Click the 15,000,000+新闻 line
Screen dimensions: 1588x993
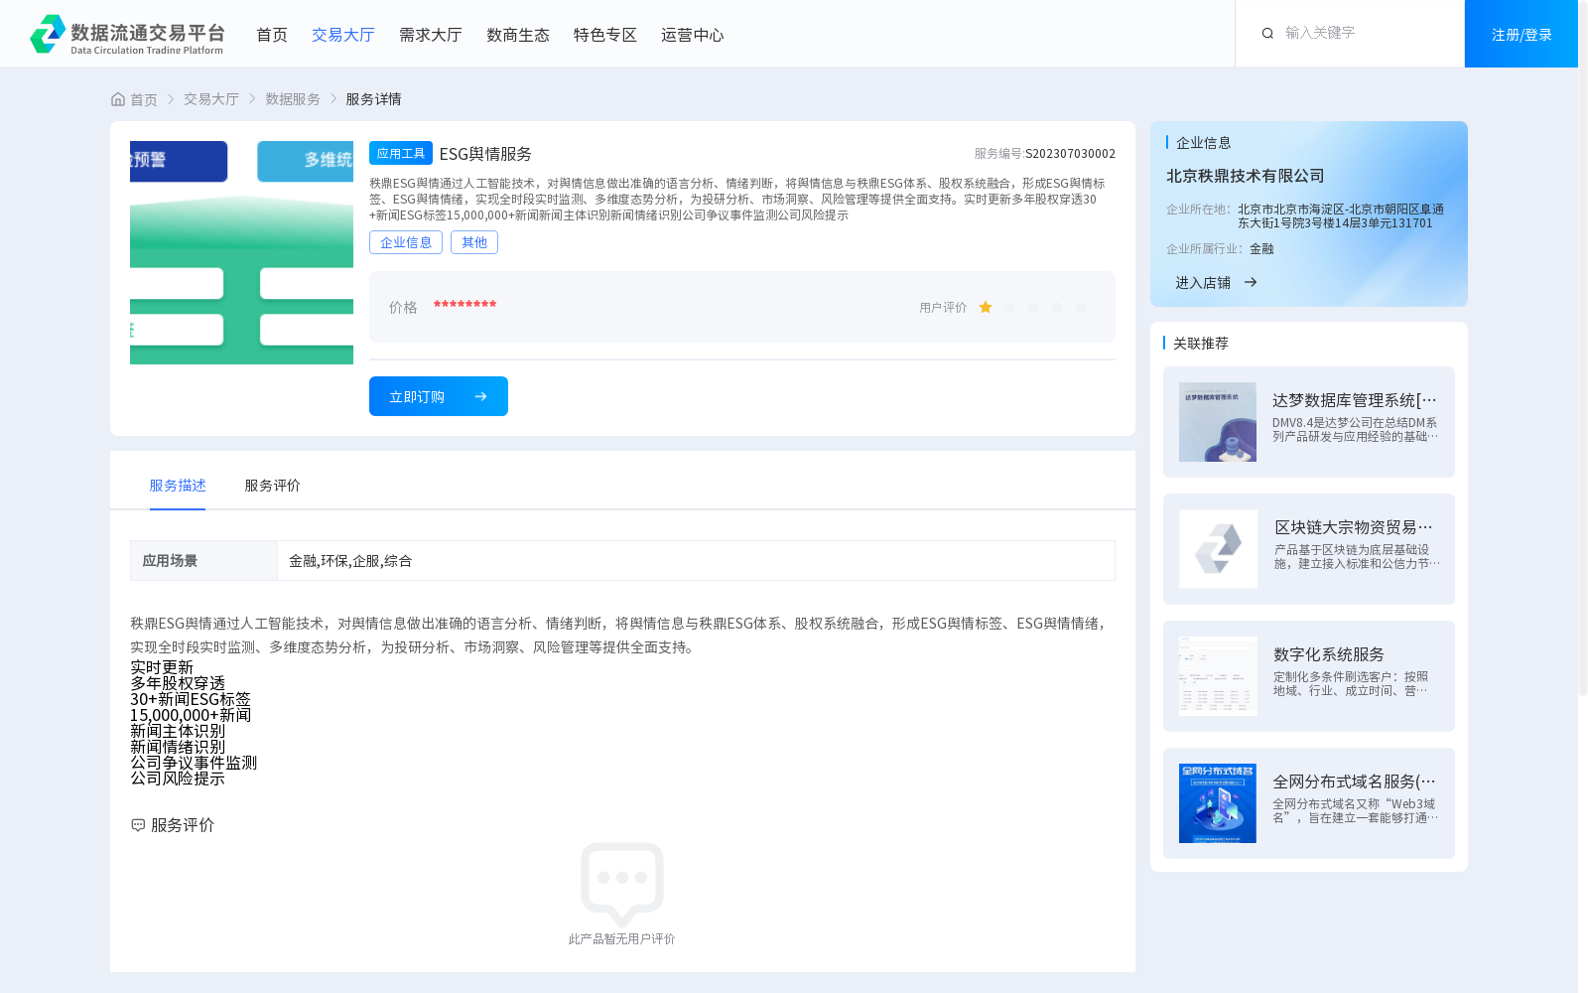coord(191,715)
